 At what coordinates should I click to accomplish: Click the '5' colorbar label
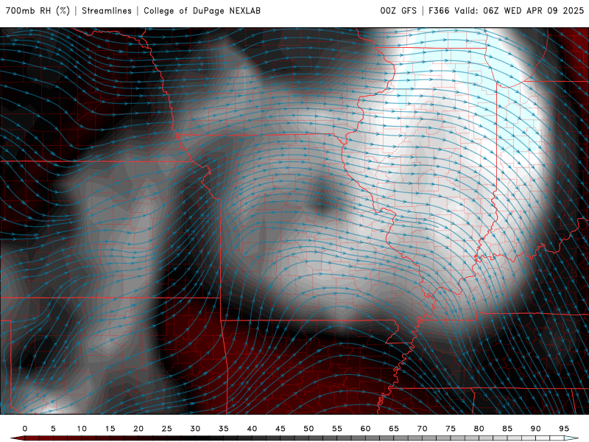53,429
